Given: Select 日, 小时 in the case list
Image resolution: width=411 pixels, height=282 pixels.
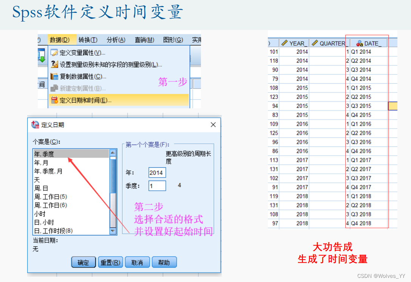Looking at the screenshot, I should click(x=71, y=223).
